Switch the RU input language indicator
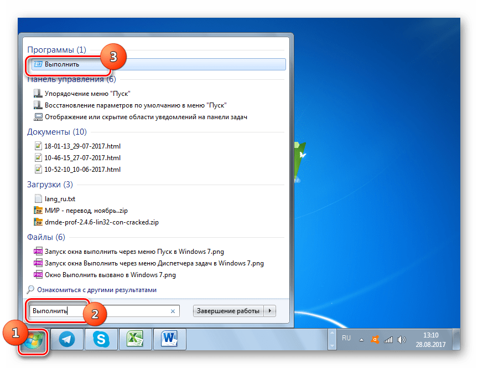This screenshot has width=478, height=368. 346,338
